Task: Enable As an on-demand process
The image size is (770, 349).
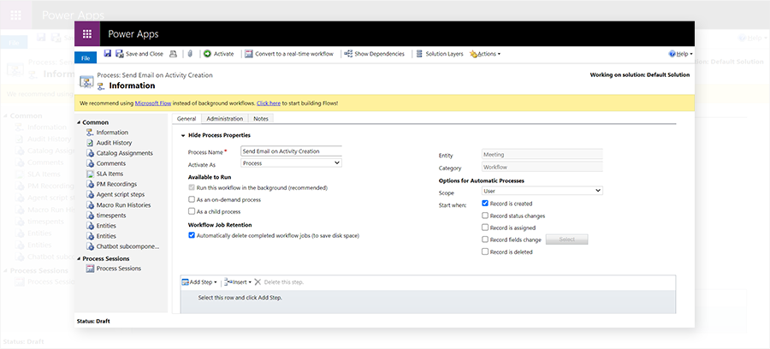Action: [x=192, y=200]
